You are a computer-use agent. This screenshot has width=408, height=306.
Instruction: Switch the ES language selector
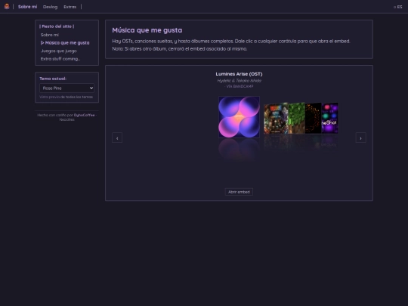click(398, 7)
